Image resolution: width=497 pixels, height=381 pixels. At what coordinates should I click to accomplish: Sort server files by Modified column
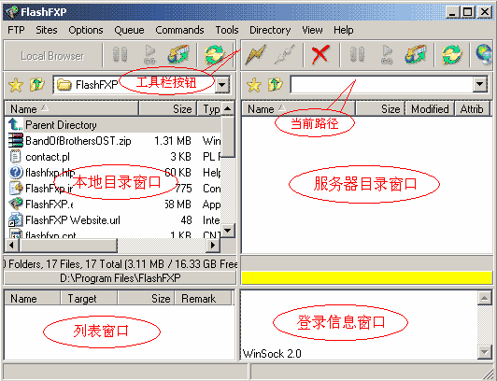coord(430,108)
